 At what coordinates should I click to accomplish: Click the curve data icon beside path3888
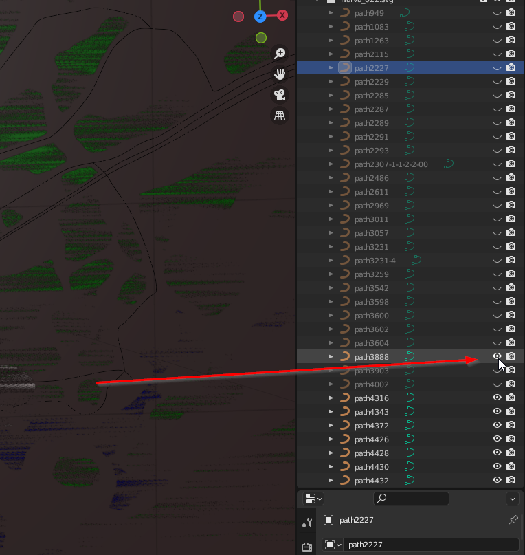click(x=410, y=357)
